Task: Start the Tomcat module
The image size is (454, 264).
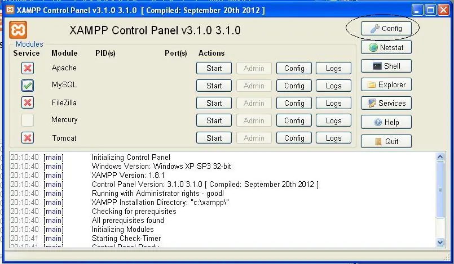Action: tap(214, 138)
